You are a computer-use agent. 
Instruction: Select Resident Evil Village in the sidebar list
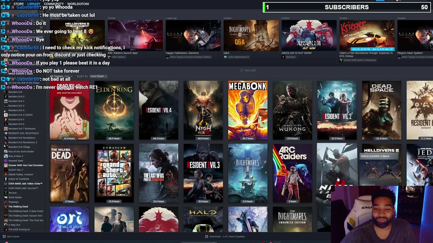pyautogui.click(x=19, y=147)
